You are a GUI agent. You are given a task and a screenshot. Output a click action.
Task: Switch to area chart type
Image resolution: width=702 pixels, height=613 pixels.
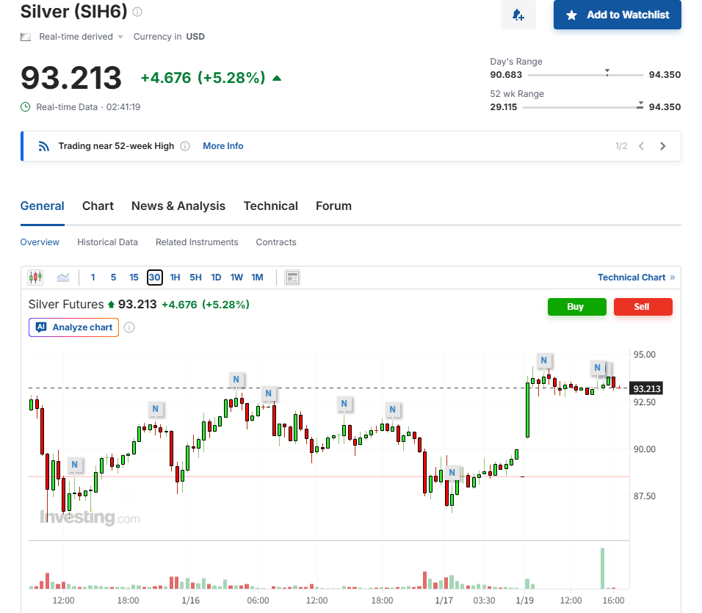point(63,278)
